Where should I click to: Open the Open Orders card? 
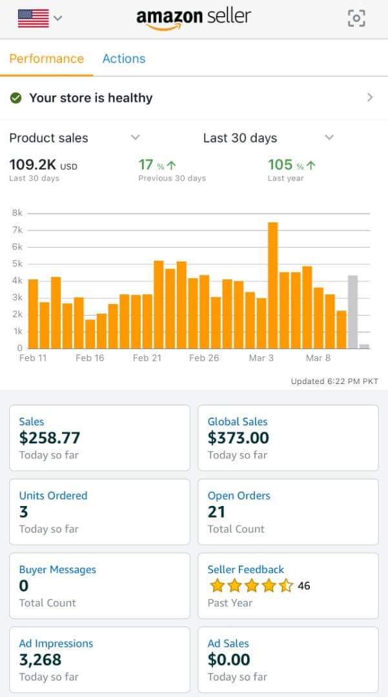288,512
